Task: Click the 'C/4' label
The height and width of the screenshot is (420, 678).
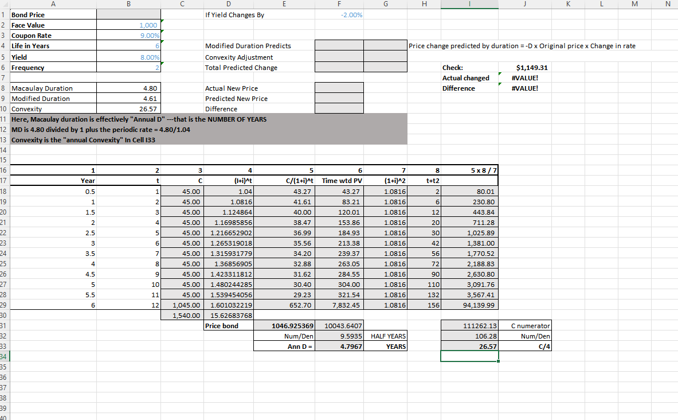Action: 525,347
